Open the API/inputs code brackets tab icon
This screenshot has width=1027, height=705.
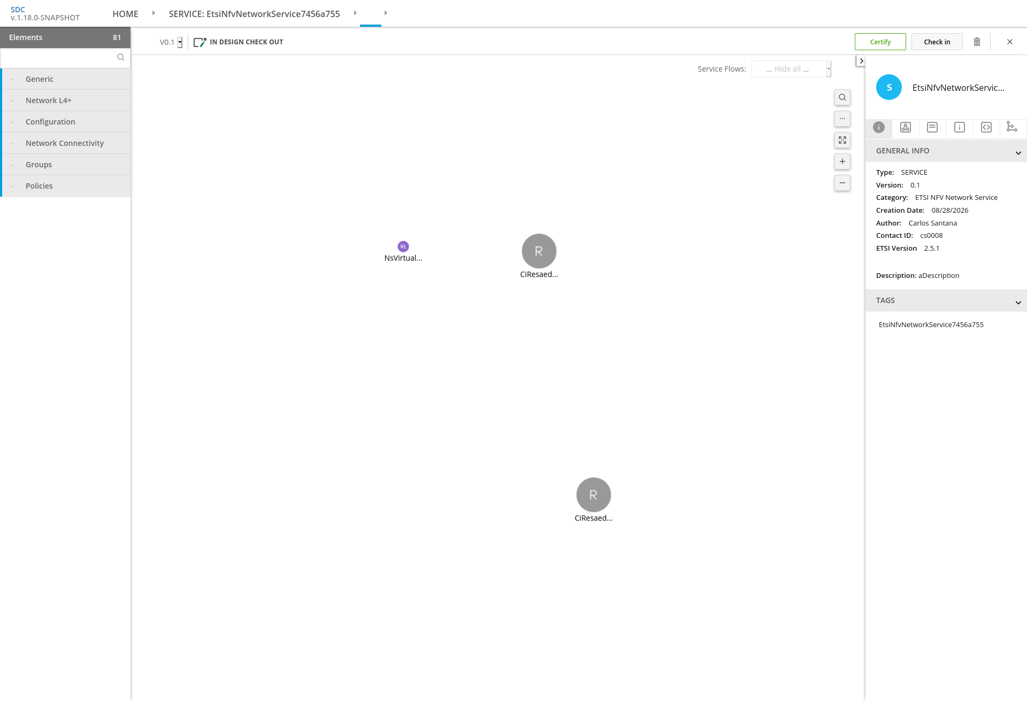[x=986, y=127]
